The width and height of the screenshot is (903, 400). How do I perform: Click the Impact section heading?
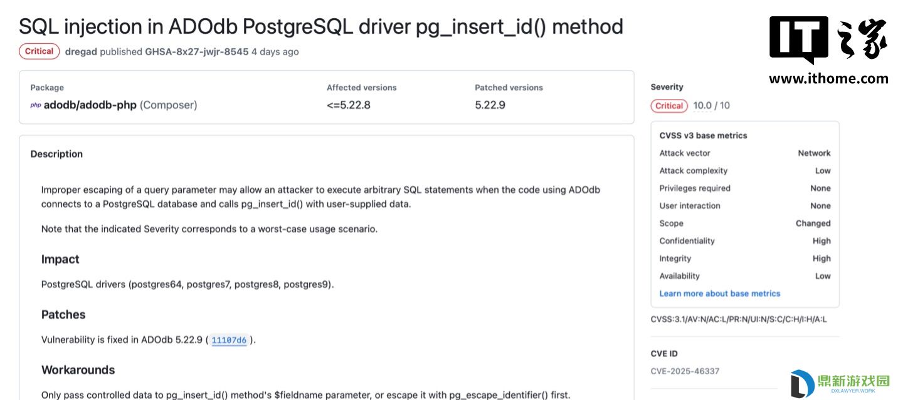point(60,259)
